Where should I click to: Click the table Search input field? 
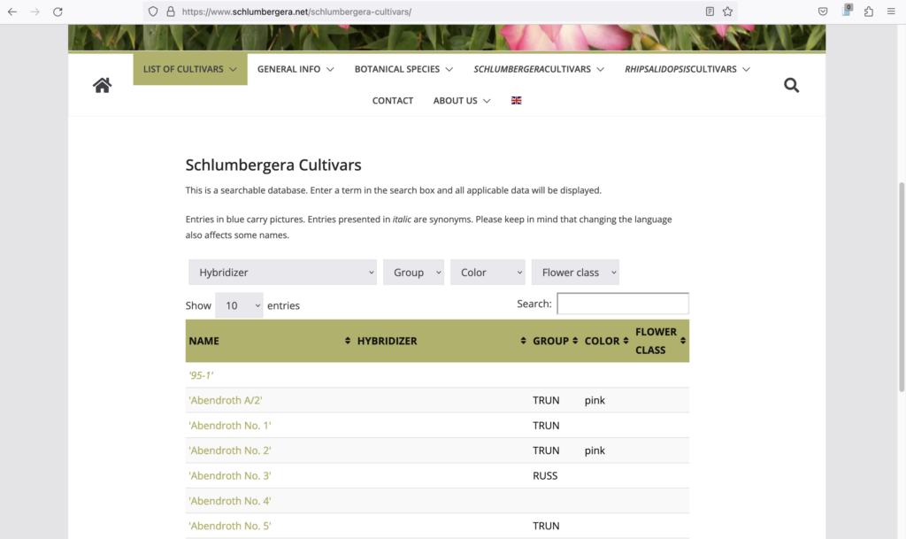click(x=623, y=304)
